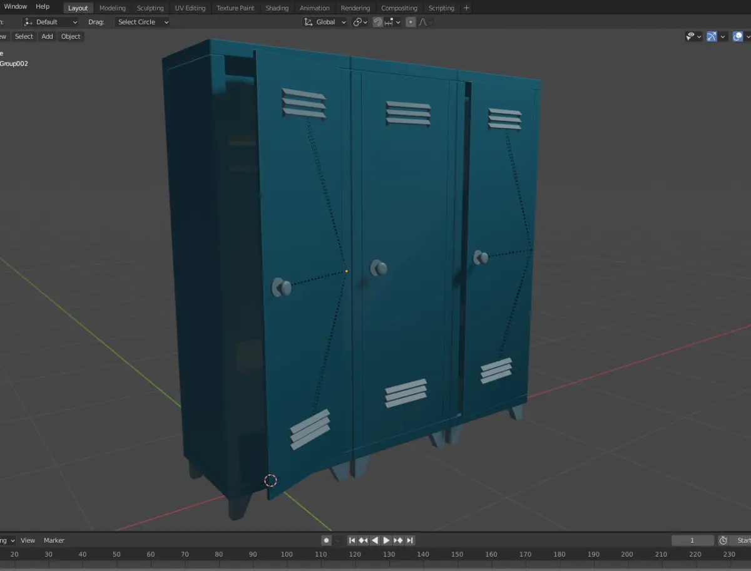Open the Compositing workspace tab

click(399, 8)
